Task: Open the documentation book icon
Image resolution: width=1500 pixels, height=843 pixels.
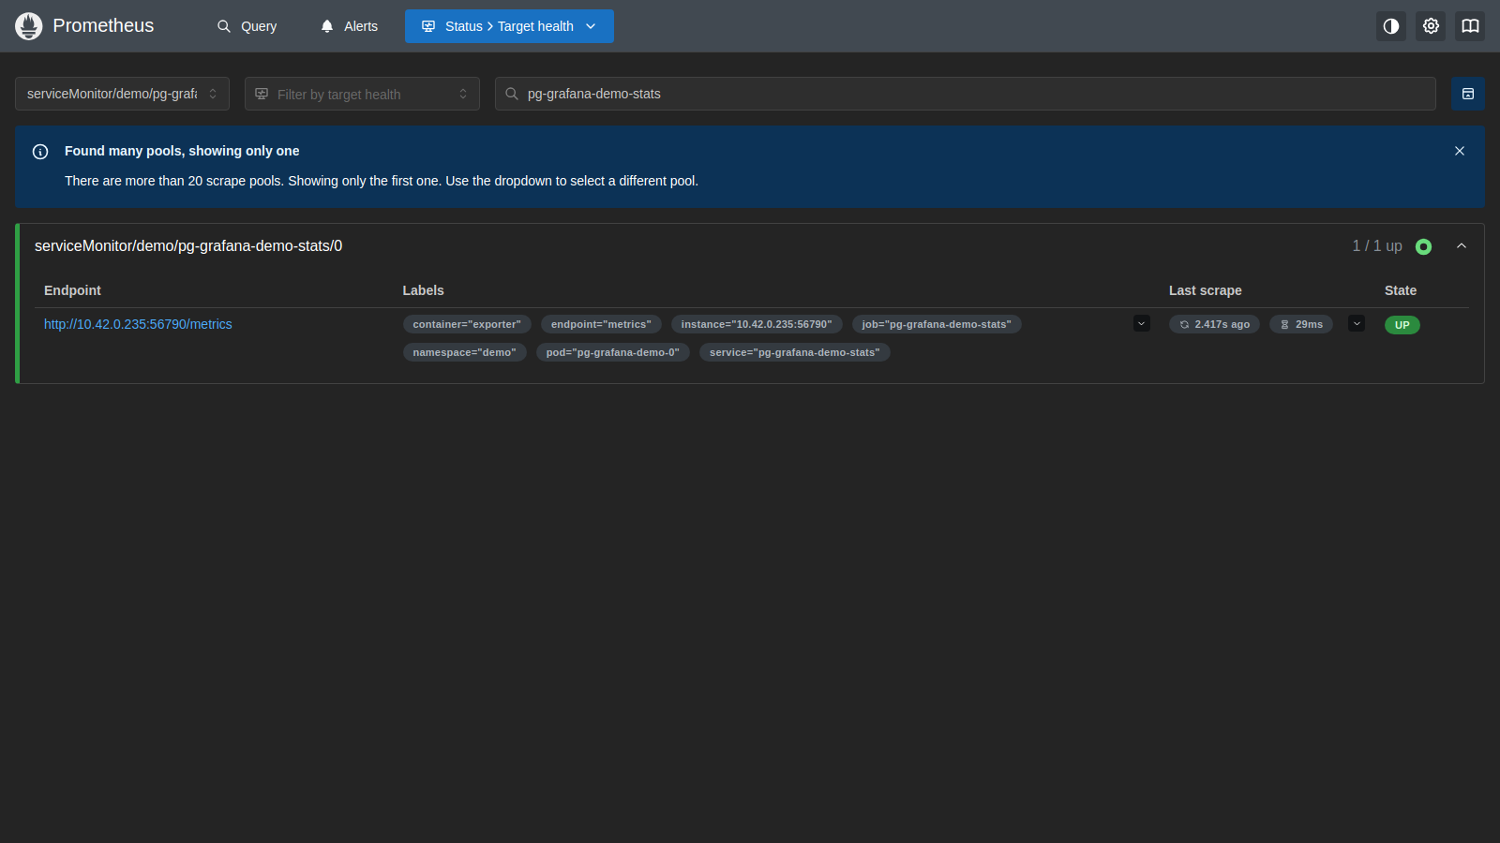Action: (x=1470, y=26)
